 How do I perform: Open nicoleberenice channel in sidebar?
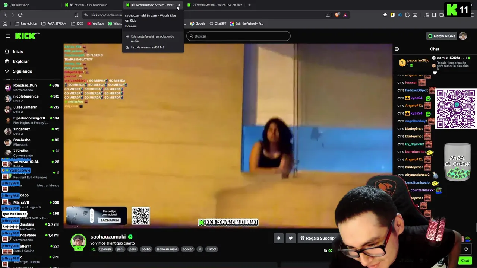tap(32, 98)
